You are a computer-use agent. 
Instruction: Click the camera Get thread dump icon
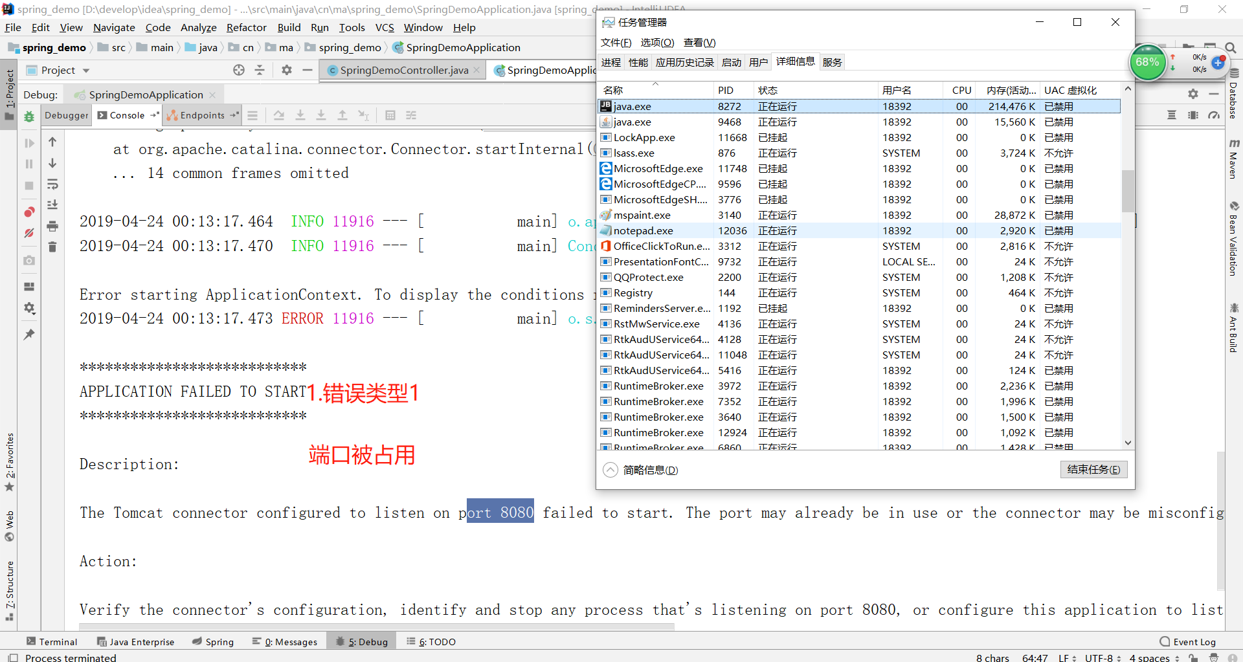coord(29,260)
